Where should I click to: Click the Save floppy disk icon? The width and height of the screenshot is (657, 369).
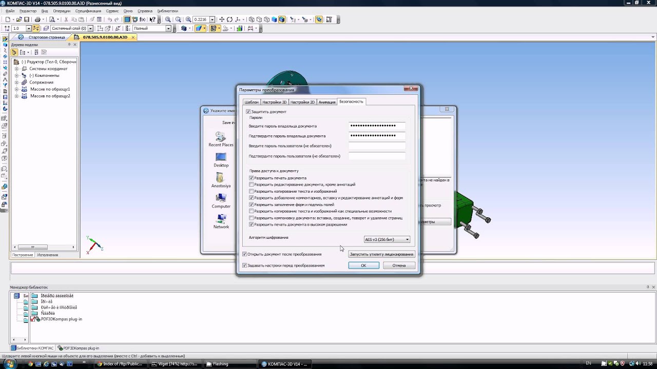[27, 19]
